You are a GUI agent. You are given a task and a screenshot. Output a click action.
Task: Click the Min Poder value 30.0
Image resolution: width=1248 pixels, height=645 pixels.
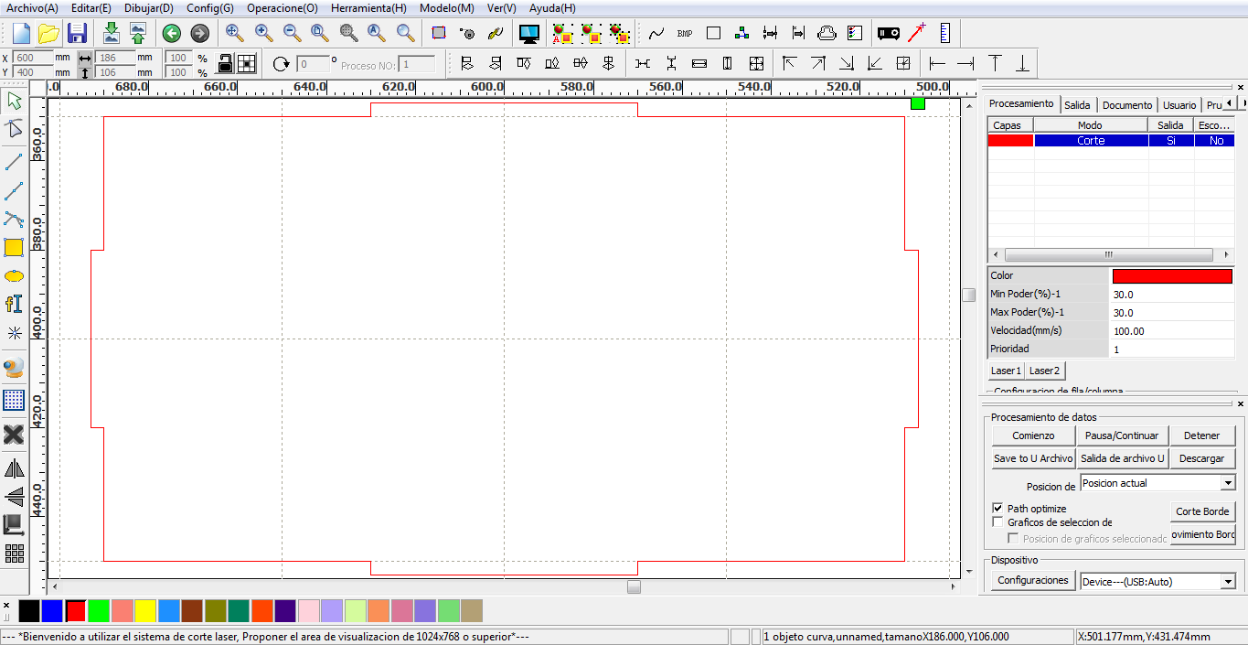1172,295
